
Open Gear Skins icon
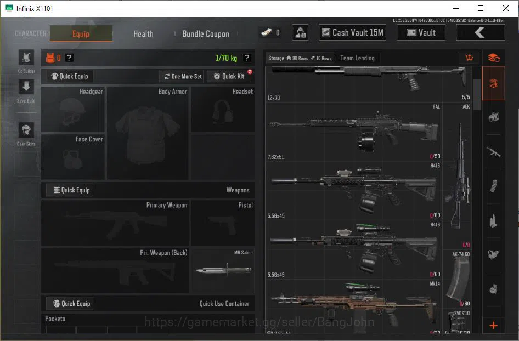(x=26, y=130)
